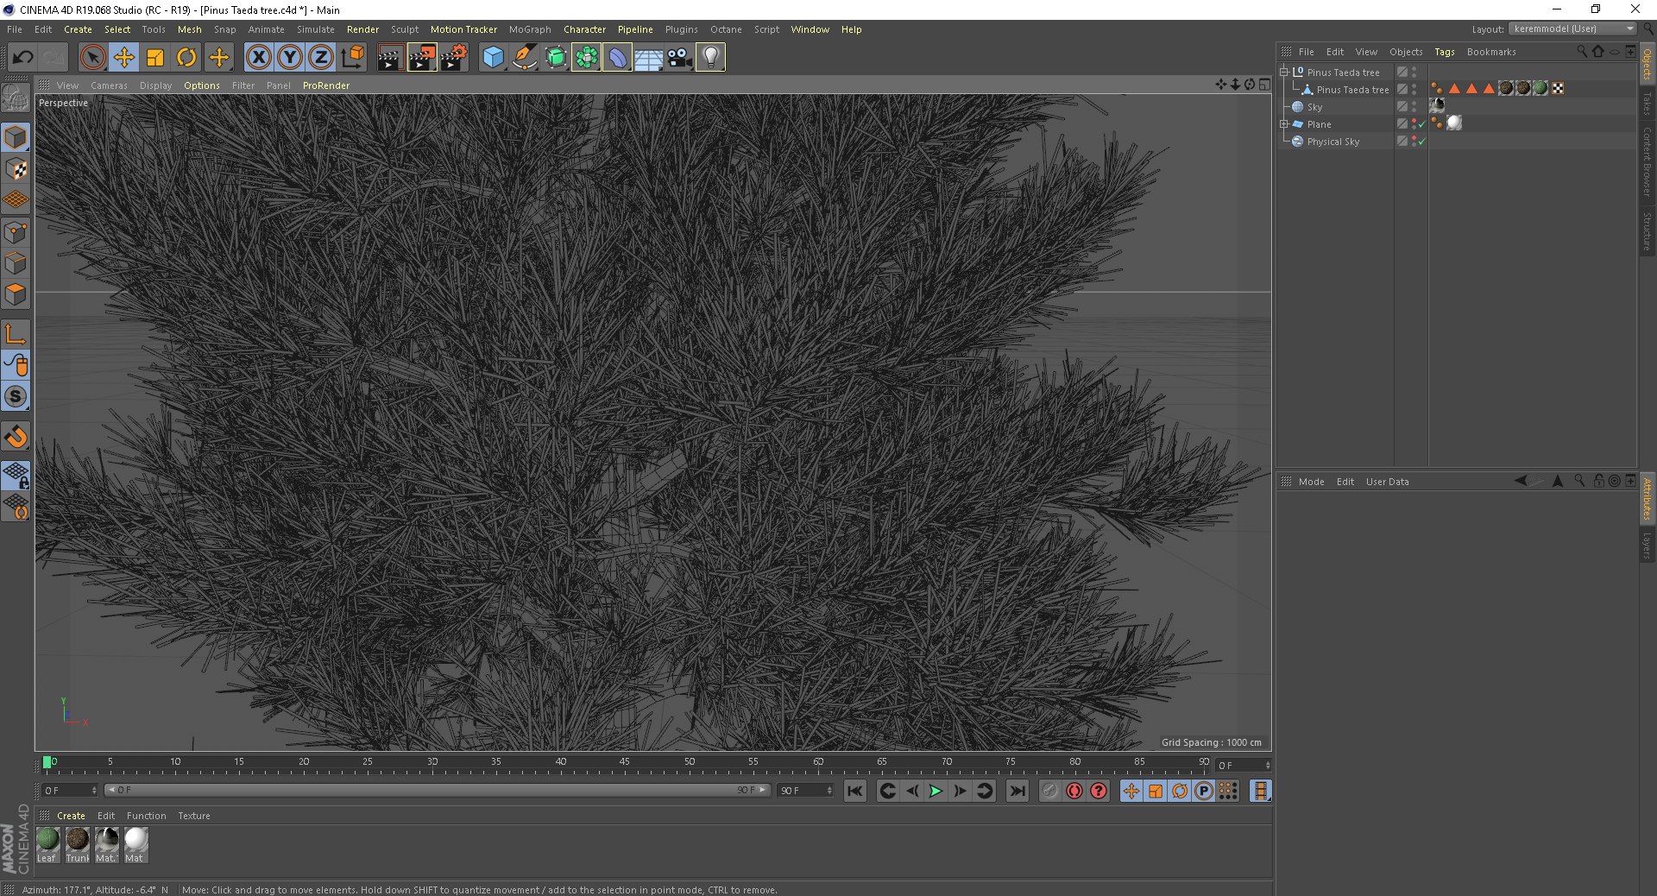The width and height of the screenshot is (1657, 896).
Task: Open the MoGraph menu
Action: click(530, 29)
